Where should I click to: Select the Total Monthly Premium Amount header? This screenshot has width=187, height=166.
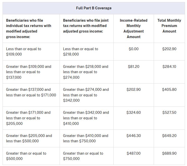tap(169, 26)
